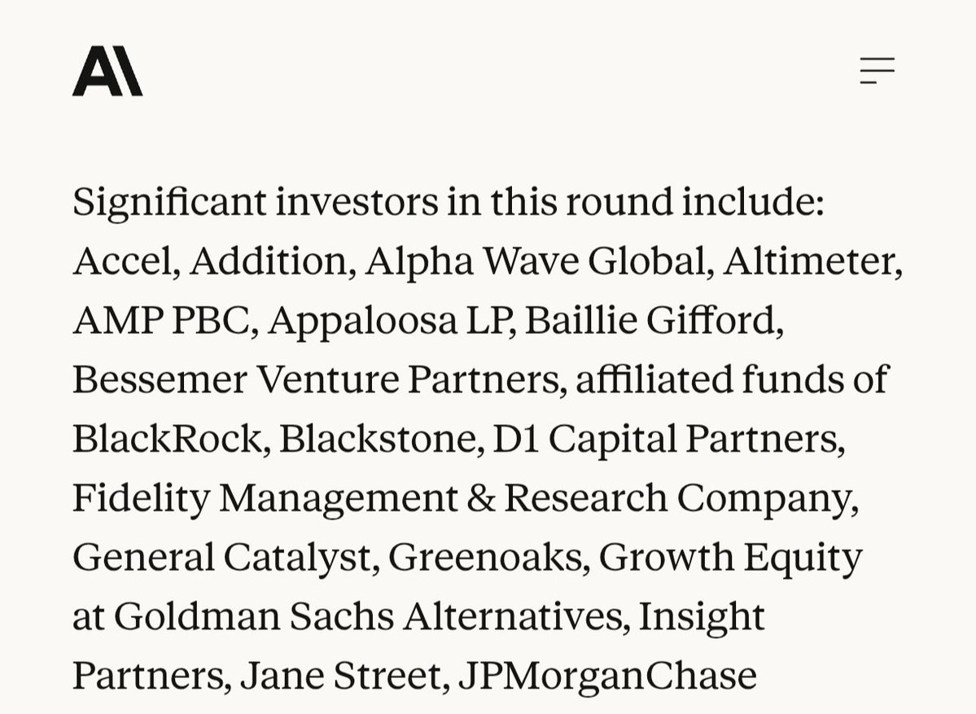
Task: Open the hamburger menu icon
Action: pos(877,71)
